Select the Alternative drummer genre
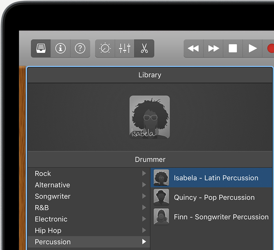The image size is (274, 250). (89, 185)
